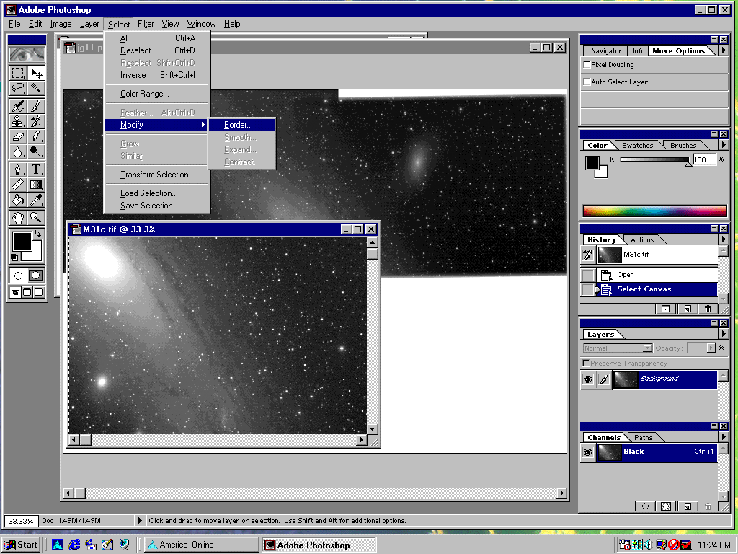The image size is (738, 554).
Task: Open the status bar document info arrow
Action: 139,521
